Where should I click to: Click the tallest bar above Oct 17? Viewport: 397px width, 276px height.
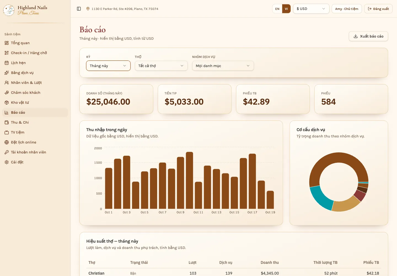(252, 181)
